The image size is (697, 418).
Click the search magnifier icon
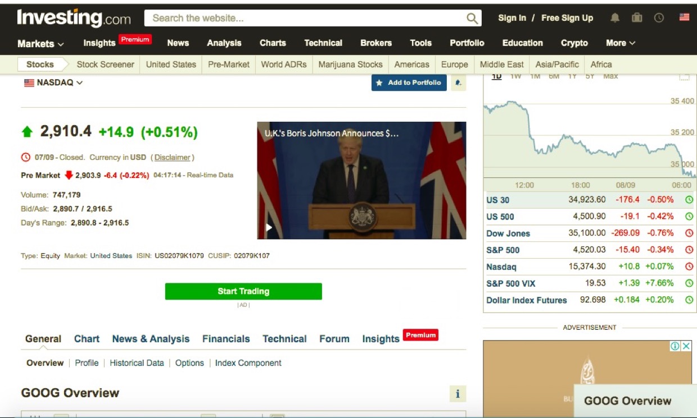(x=472, y=19)
